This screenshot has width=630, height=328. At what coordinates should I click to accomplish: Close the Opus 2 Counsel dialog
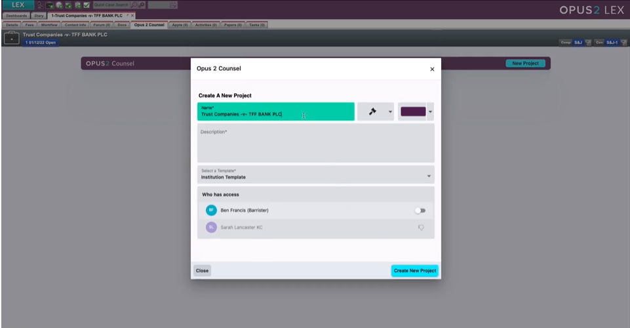[432, 69]
